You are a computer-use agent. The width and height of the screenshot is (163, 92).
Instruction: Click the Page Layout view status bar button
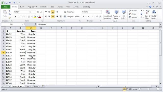pyautogui.click(x=127, y=89)
